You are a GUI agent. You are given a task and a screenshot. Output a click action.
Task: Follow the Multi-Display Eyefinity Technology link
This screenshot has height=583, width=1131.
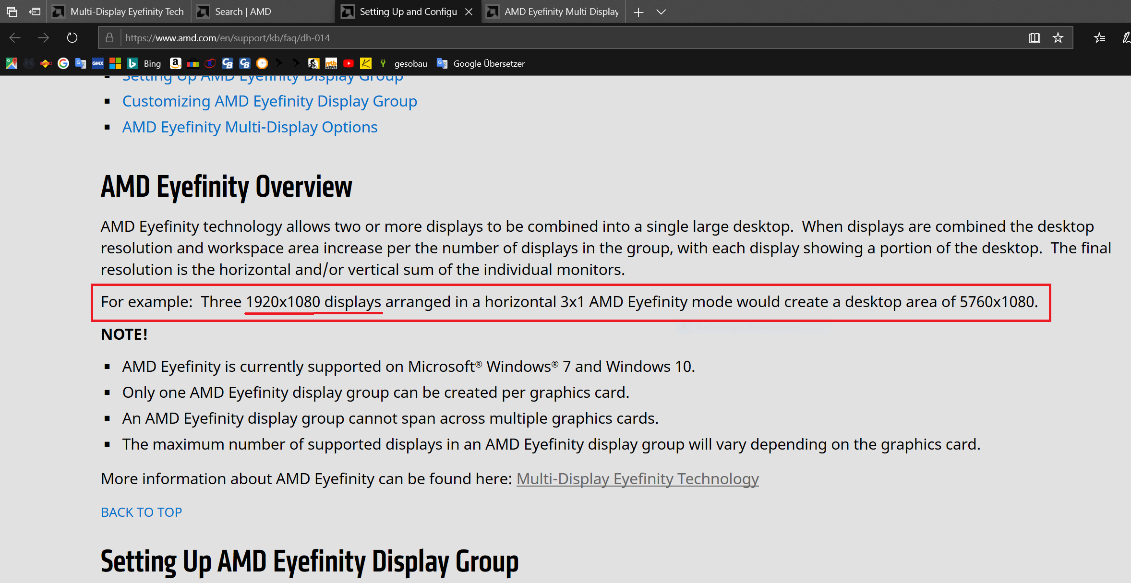(x=638, y=479)
